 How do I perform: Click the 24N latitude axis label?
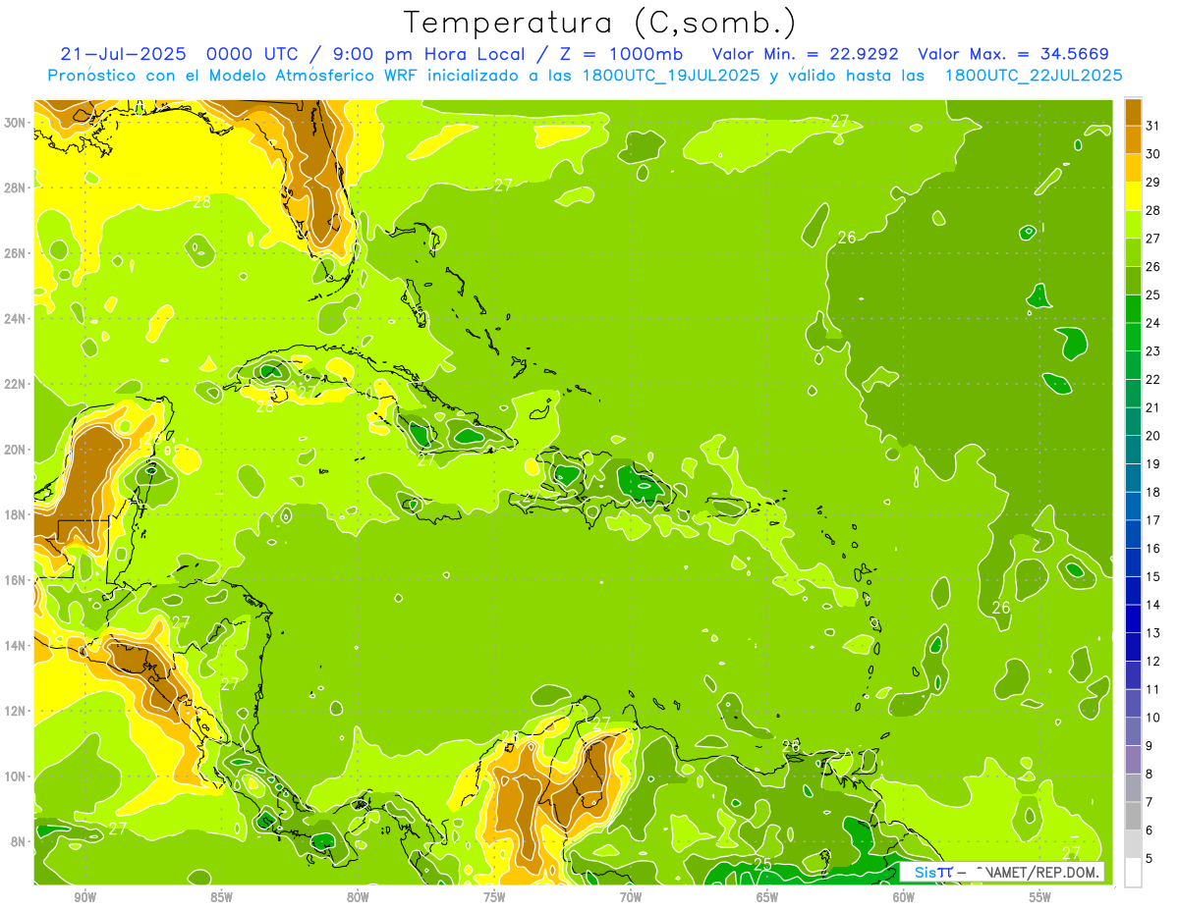click(x=16, y=319)
